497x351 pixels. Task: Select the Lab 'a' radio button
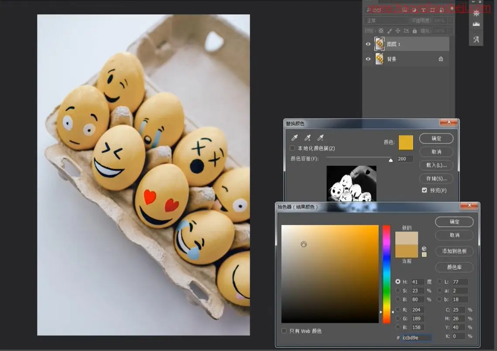(440, 290)
